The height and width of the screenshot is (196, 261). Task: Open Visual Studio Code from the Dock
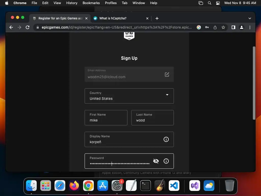pyautogui.click(x=174, y=186)
